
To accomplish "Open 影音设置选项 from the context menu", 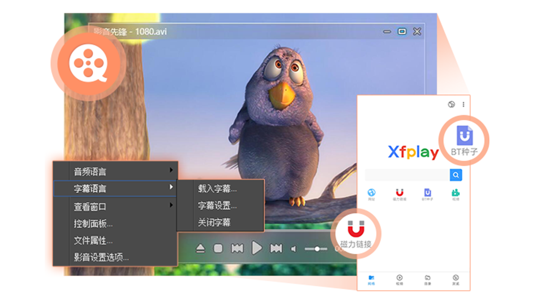I will pyautogui.click(x=100, y=258).
